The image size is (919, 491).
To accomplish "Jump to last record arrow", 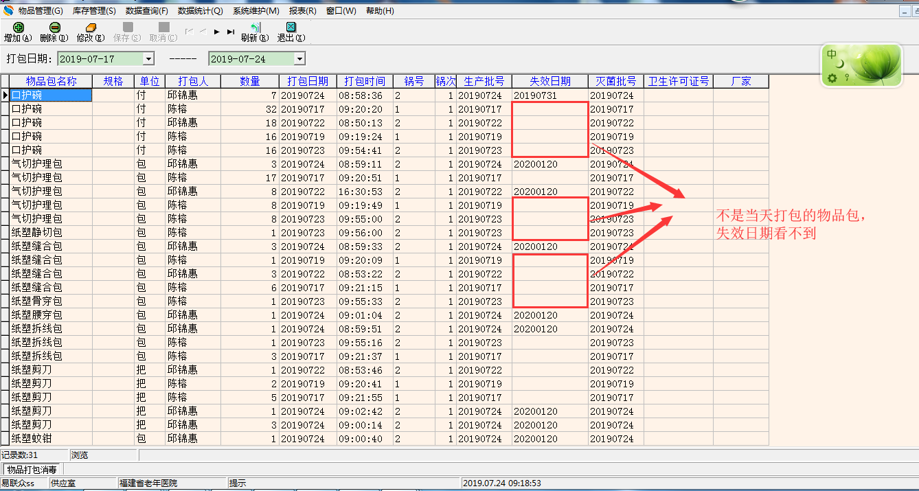I will [x=231, y=32].
